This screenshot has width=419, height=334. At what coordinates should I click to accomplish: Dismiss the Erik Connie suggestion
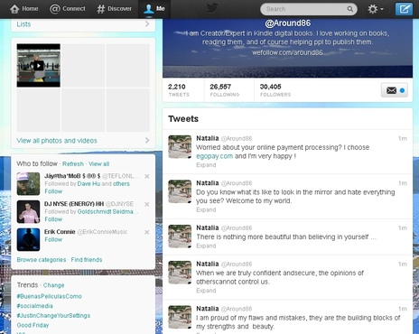147,232
